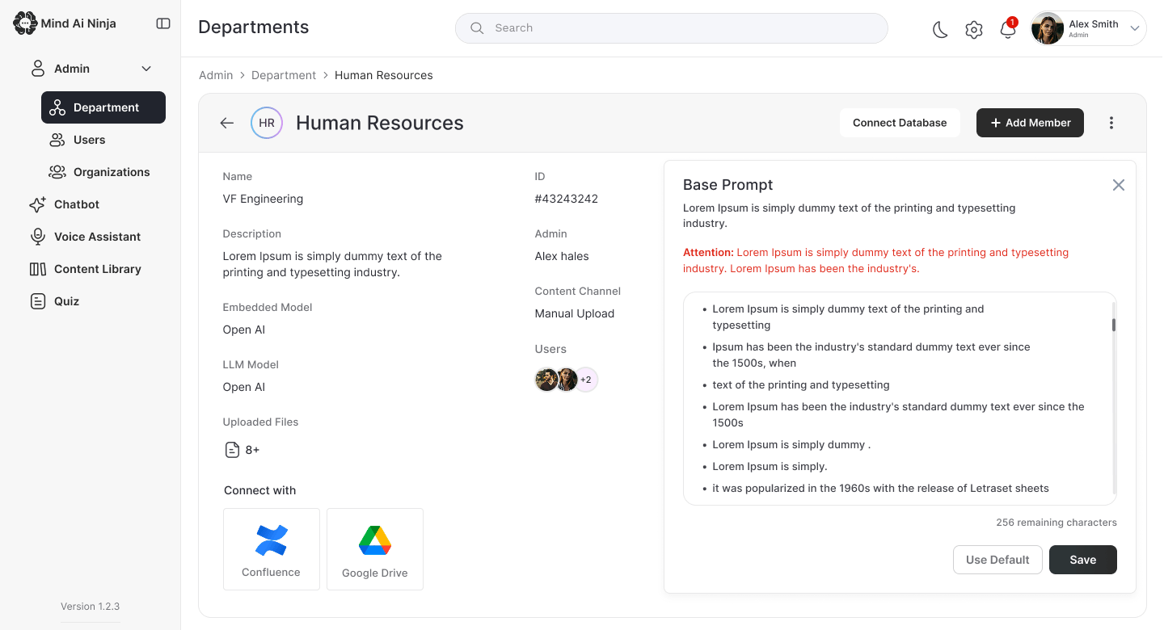Screen dimensions: 1164x630
Task: Open Alex Smith profile dropdown
Action: click(x=1089, y=28)
